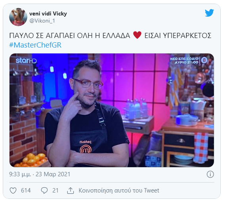Click the share upload arrow icon
Image resolution: width=225 pixels, height=202 pixels.
pyautogui.click(x=71, y=191)
